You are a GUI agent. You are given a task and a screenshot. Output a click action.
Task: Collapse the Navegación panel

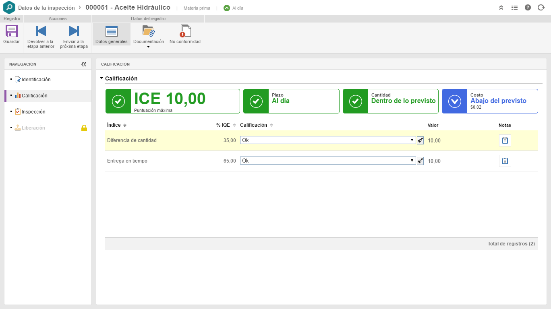(84, 64)
